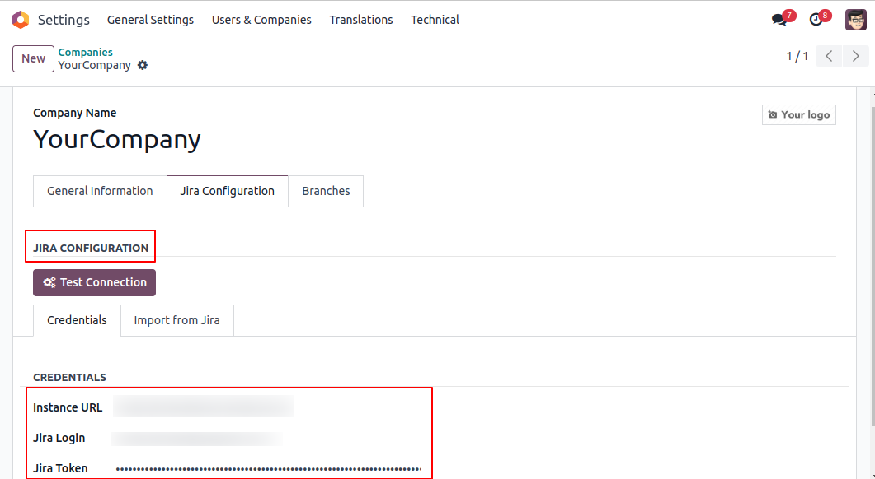Open the user avatar menu
This screenshot has width=875, height=479.
[855, 20]
